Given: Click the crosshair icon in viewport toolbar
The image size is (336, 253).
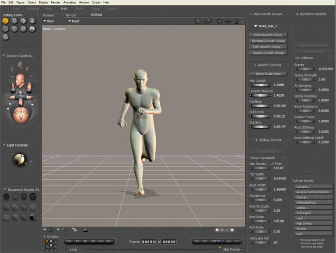Looking at the screenshot, I should pos(228,21).
